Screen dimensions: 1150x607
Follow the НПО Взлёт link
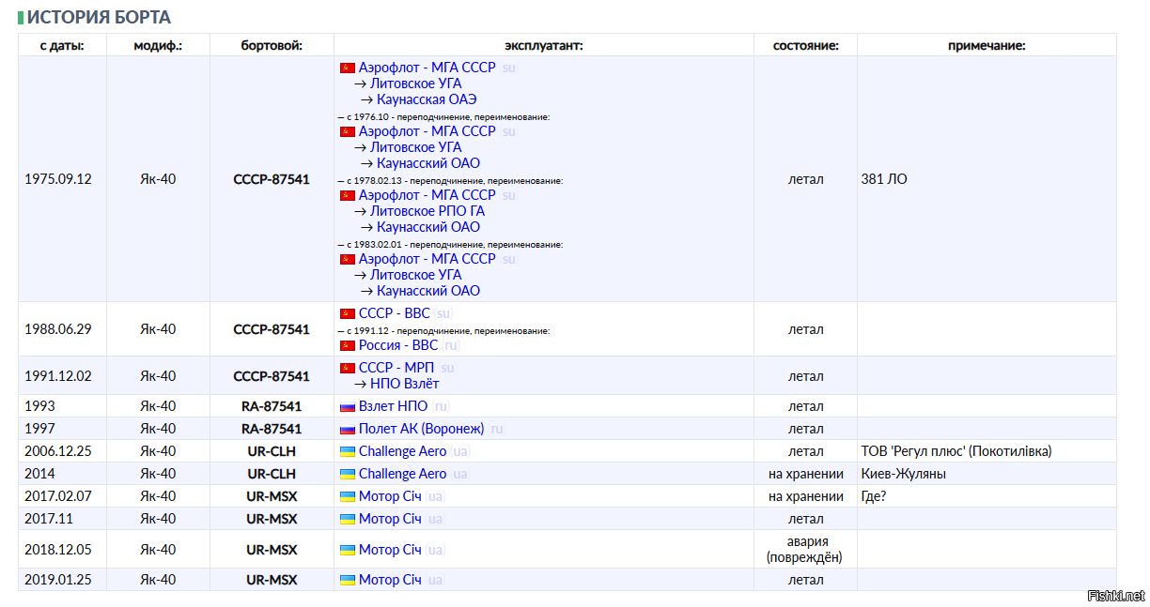click(404, 384)
